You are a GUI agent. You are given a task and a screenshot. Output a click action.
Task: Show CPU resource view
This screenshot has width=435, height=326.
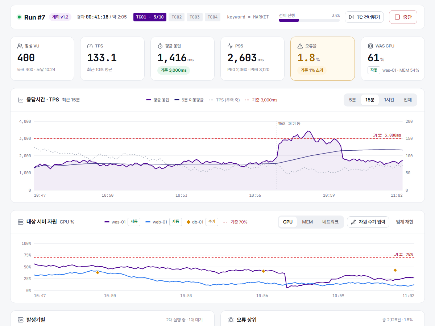[x=288, y=222]
